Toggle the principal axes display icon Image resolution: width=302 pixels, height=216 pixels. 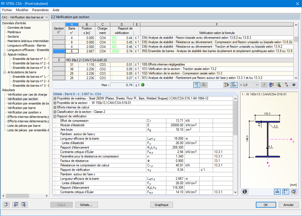pos(286,191)
